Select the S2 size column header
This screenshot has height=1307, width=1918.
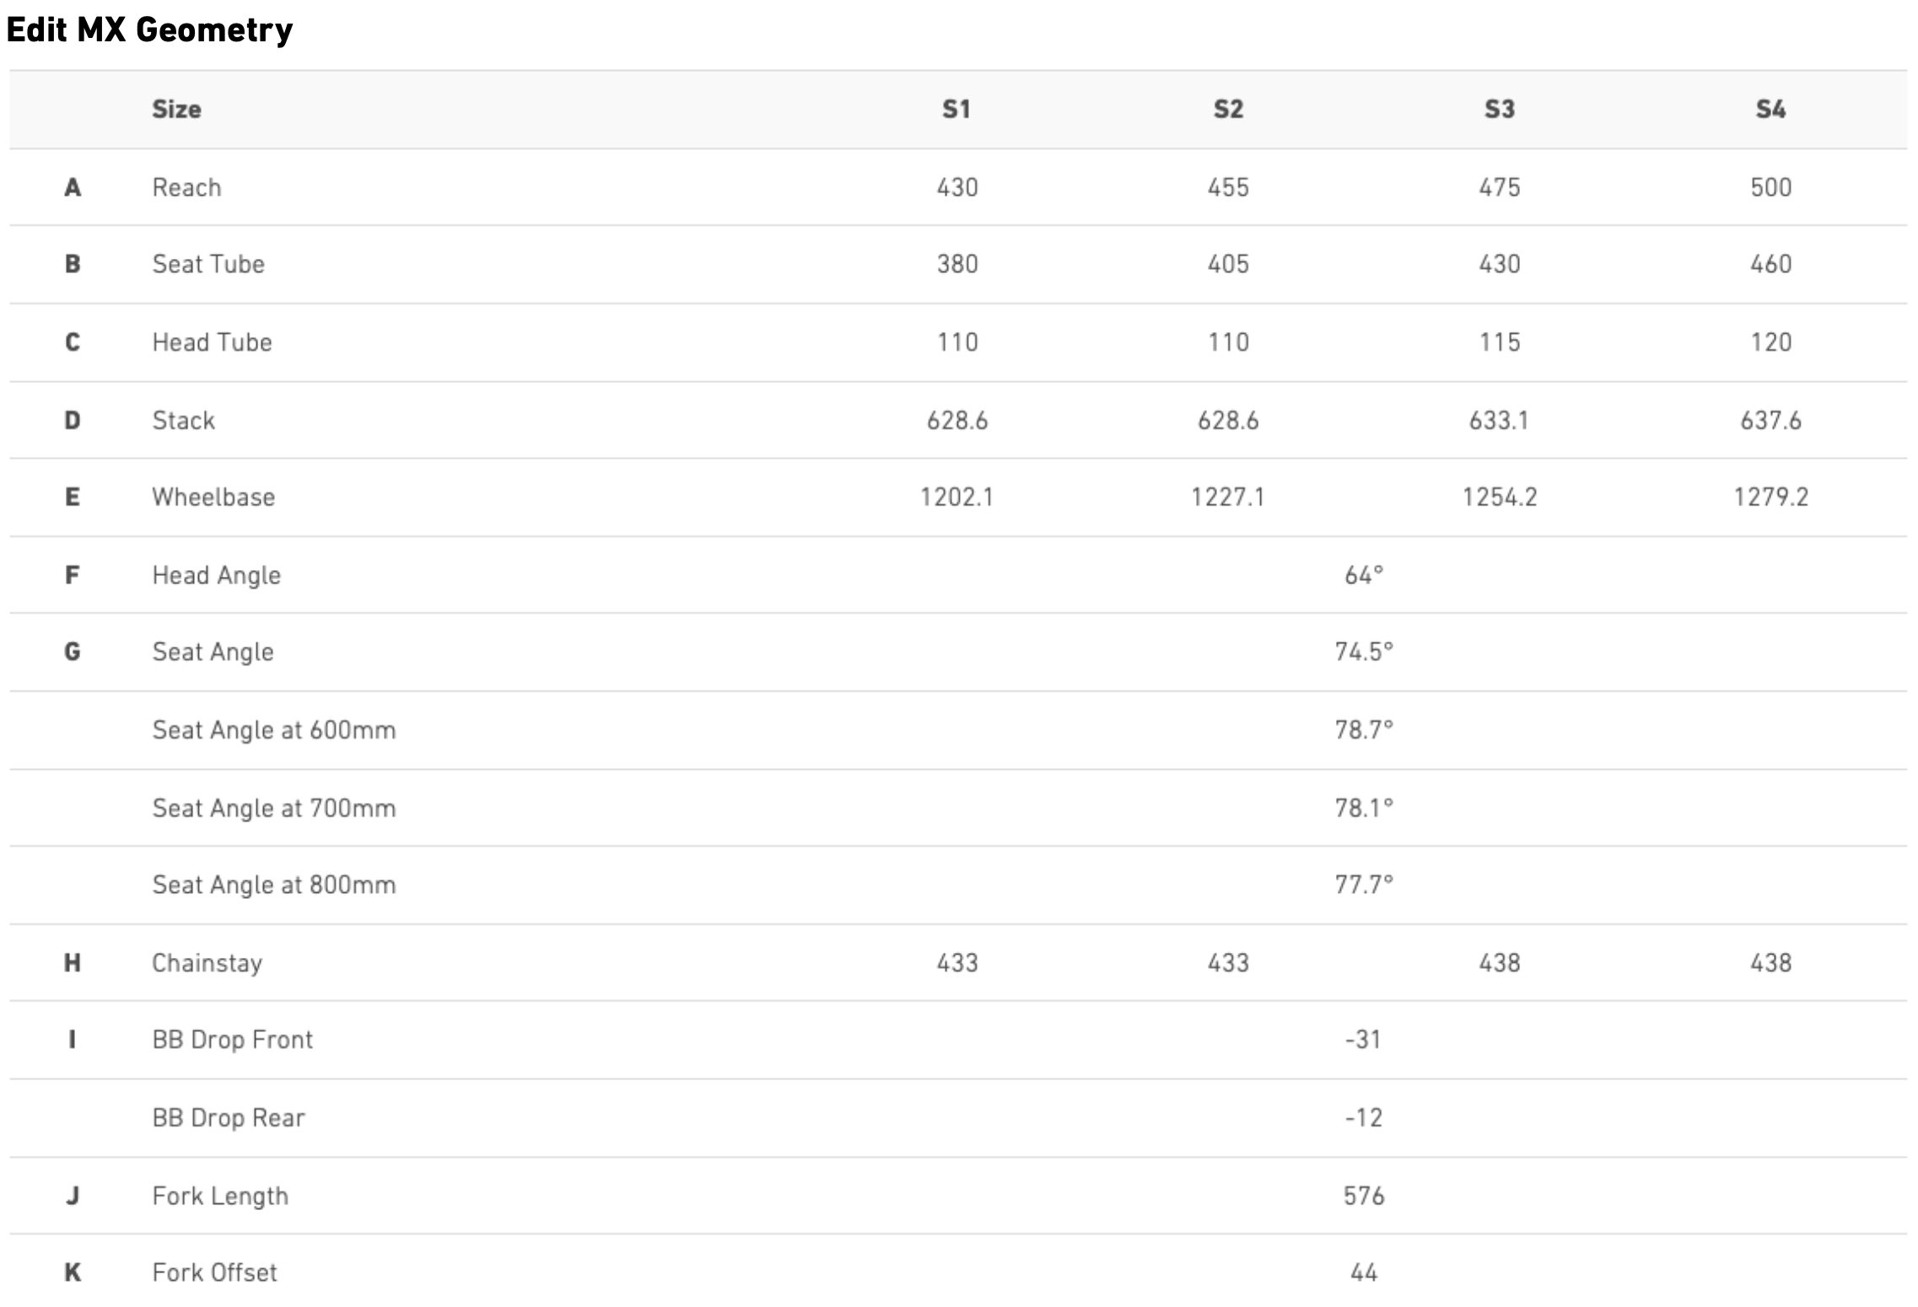[1228, 110]
